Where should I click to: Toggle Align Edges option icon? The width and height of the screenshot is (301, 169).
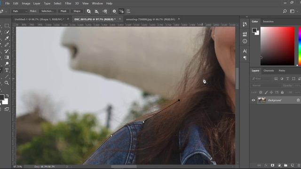click(128, 11)
